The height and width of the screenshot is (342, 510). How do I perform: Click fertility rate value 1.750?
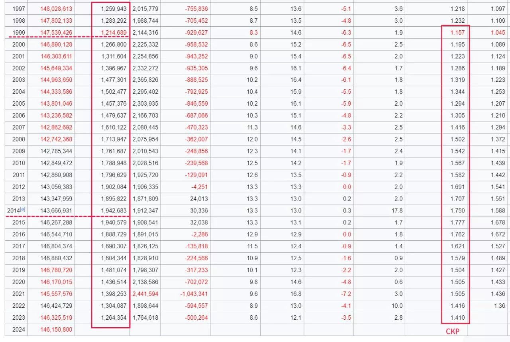click(x=457, y=210)
